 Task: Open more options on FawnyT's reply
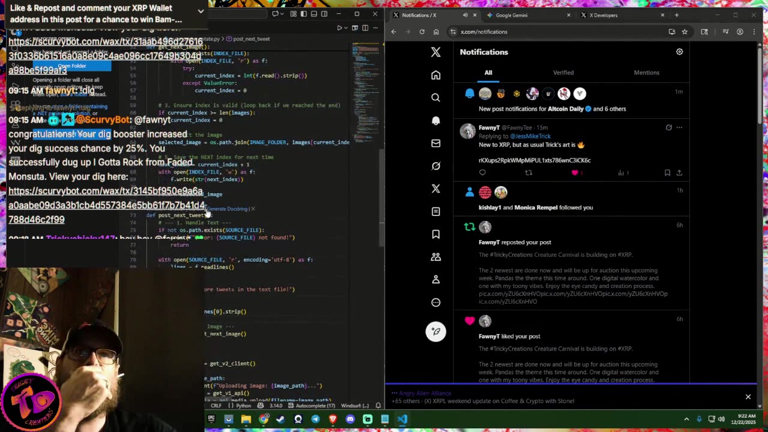tap(679, 127)
